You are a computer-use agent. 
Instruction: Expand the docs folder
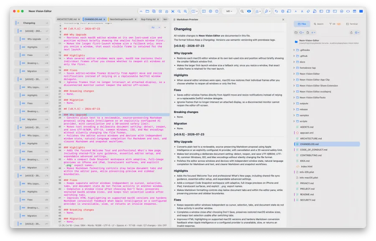(294, 62)
